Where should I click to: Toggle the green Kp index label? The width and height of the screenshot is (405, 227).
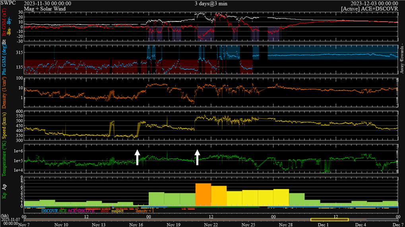tap(4, 196)
